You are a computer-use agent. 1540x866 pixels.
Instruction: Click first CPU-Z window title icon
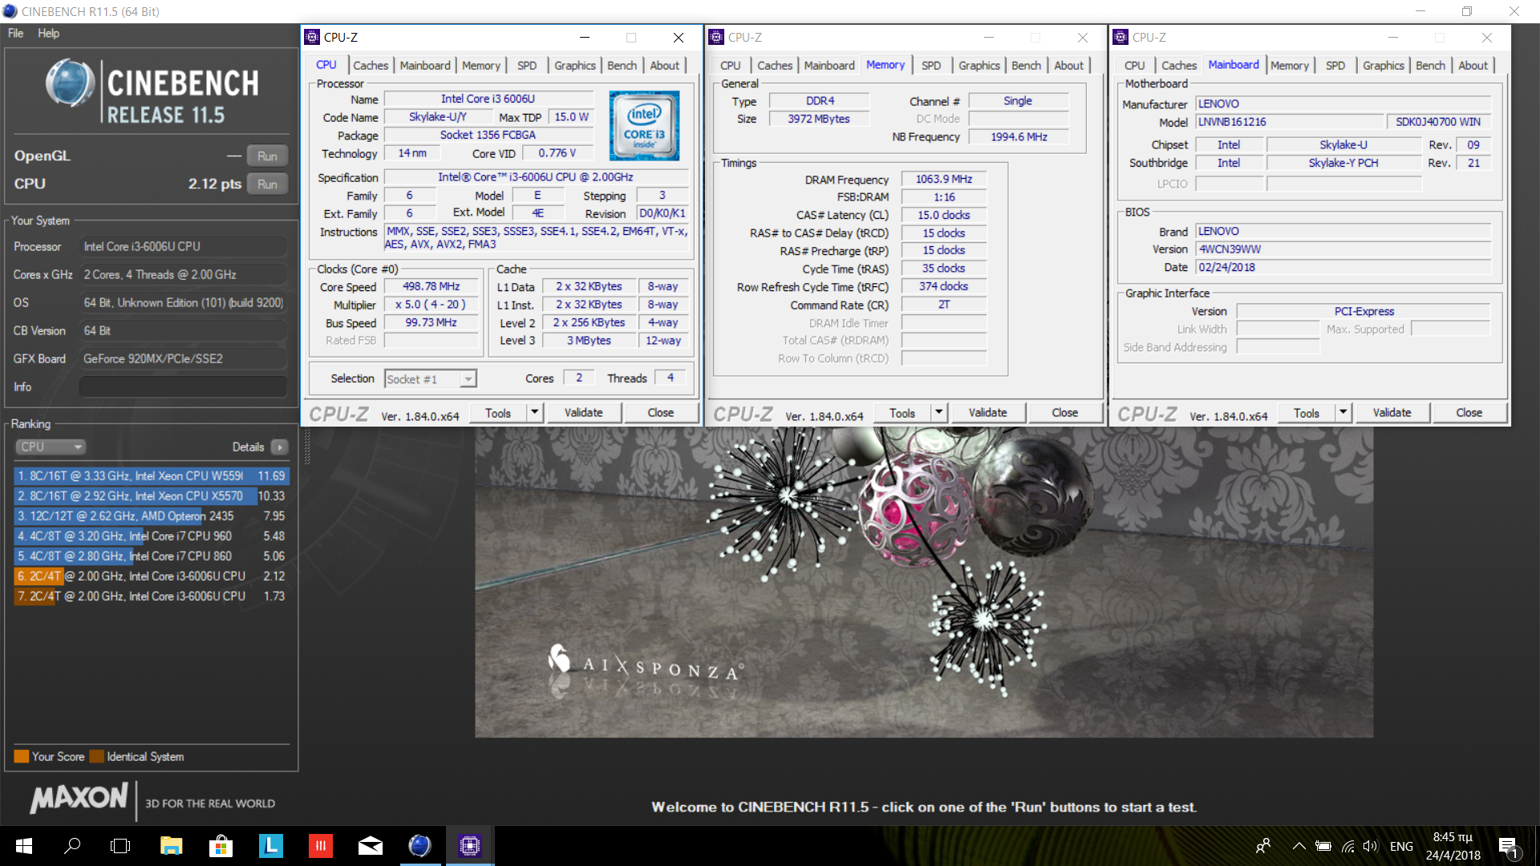coord(313,38)
